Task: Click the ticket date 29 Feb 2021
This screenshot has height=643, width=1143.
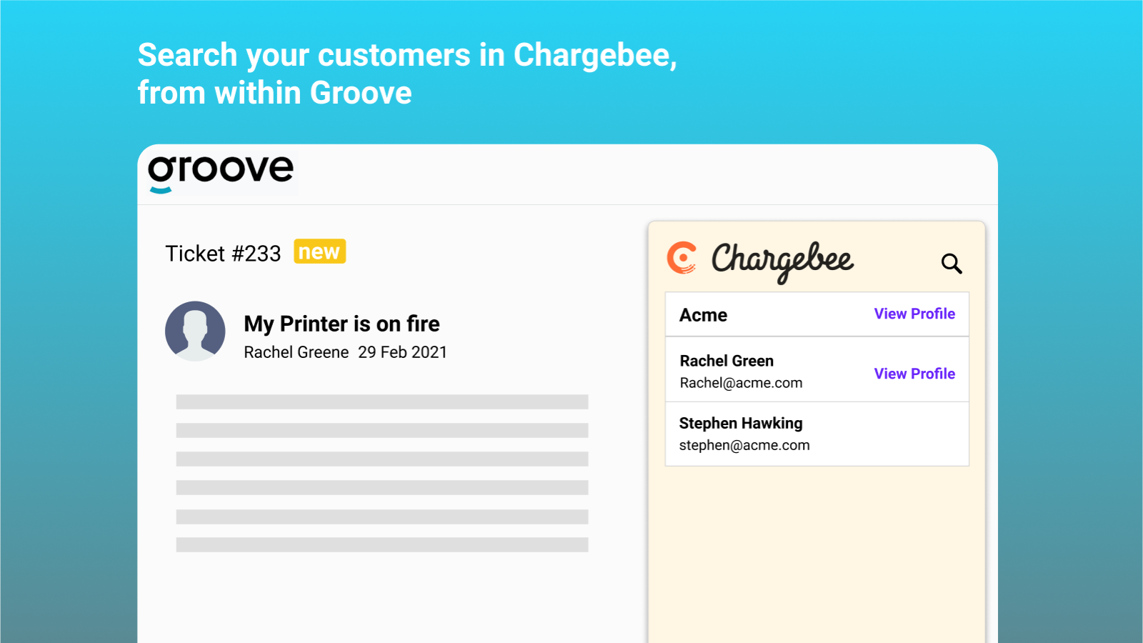Action: tap(402, 352)
